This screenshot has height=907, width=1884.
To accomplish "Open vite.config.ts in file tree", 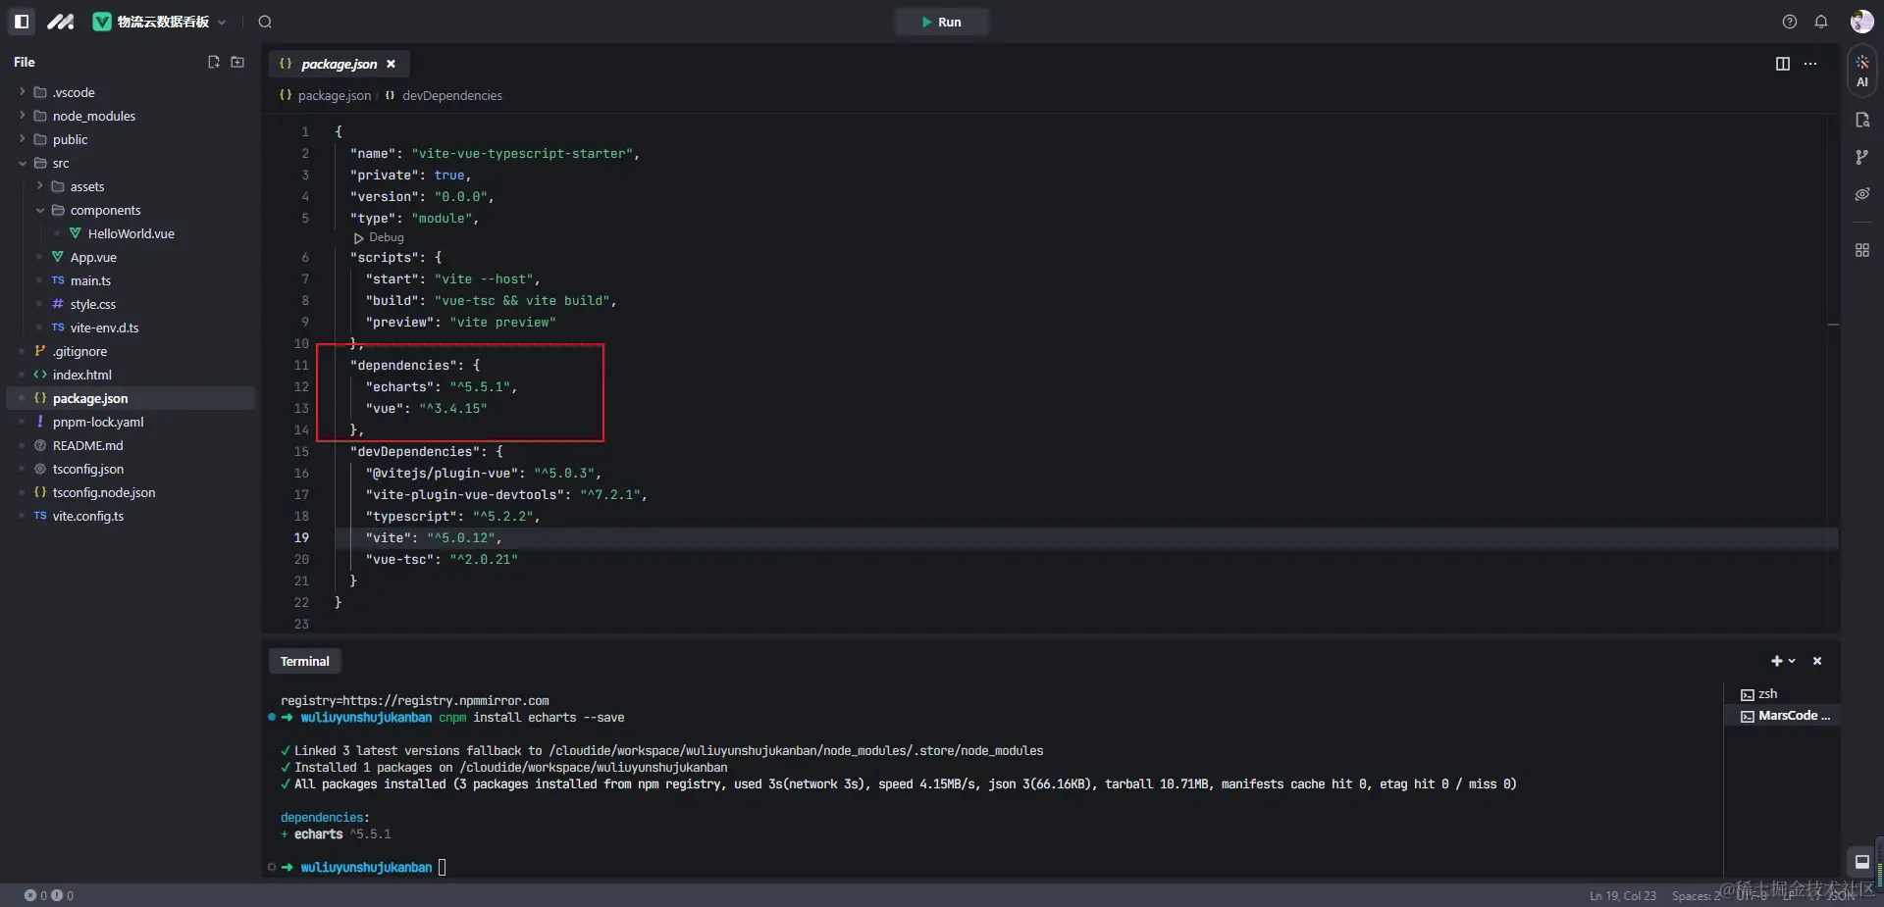I will click(88, 516).
